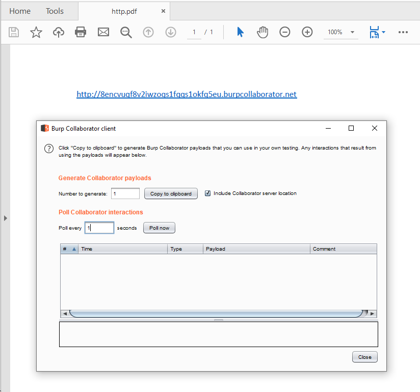The image size is (420, 392).
Task: Expand fit page options dropdown arrow
Action: pyautogui.click(x=383, y=32)
